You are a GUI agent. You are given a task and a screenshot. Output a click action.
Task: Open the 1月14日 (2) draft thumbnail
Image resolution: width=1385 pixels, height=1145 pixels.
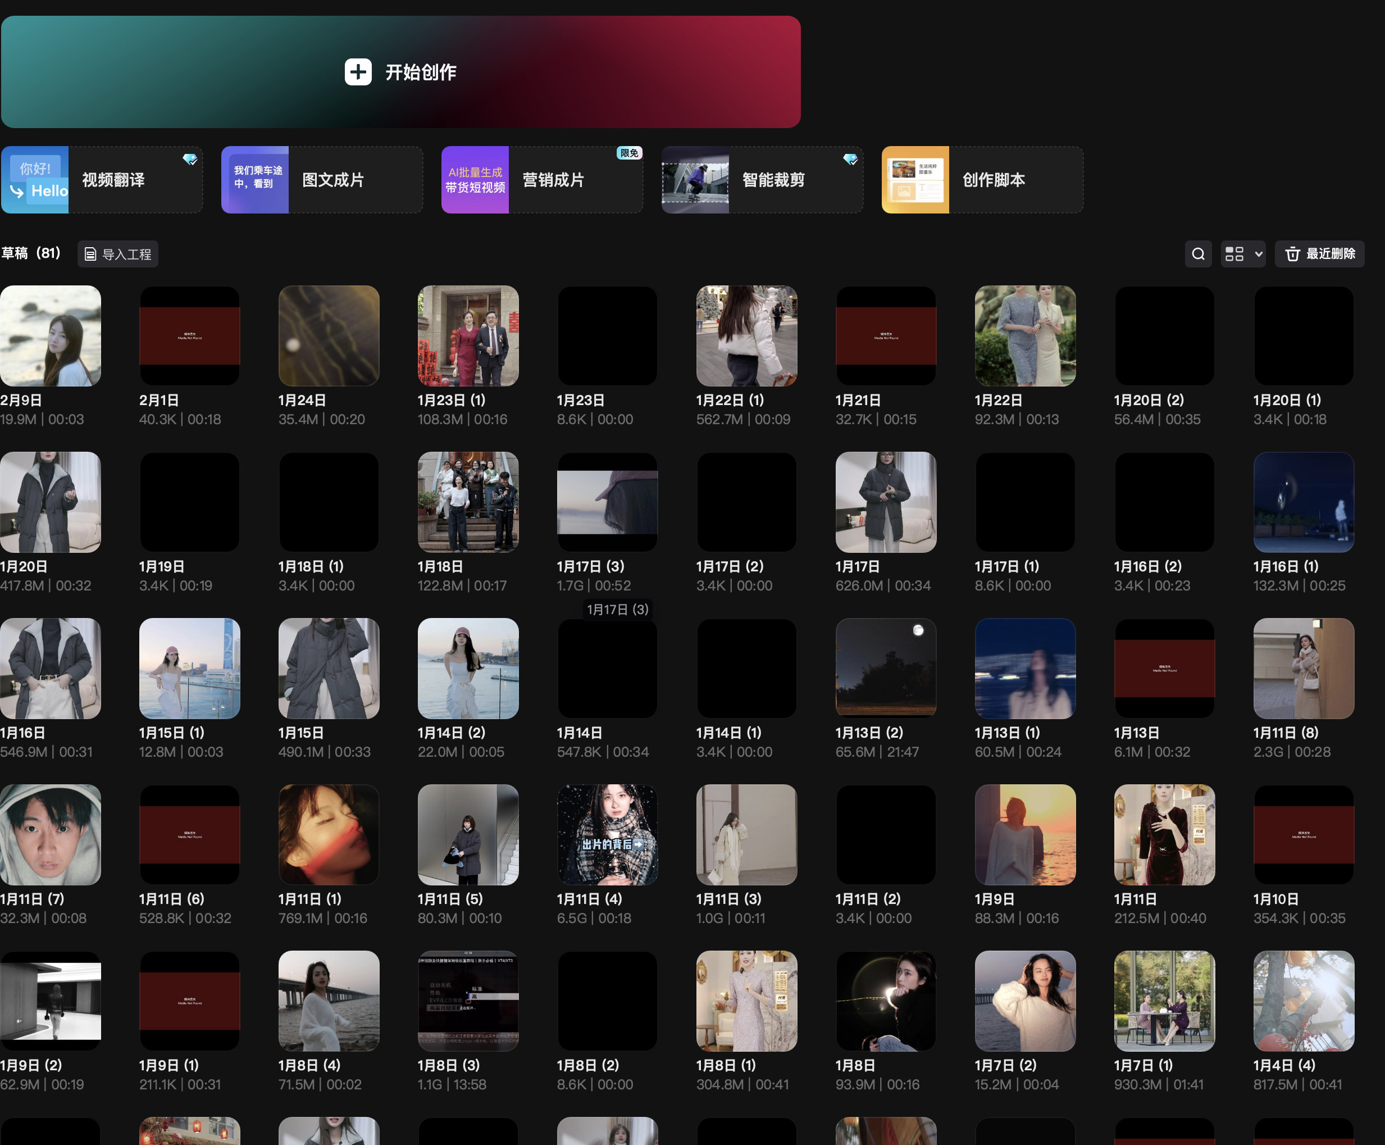click(468, 668)
